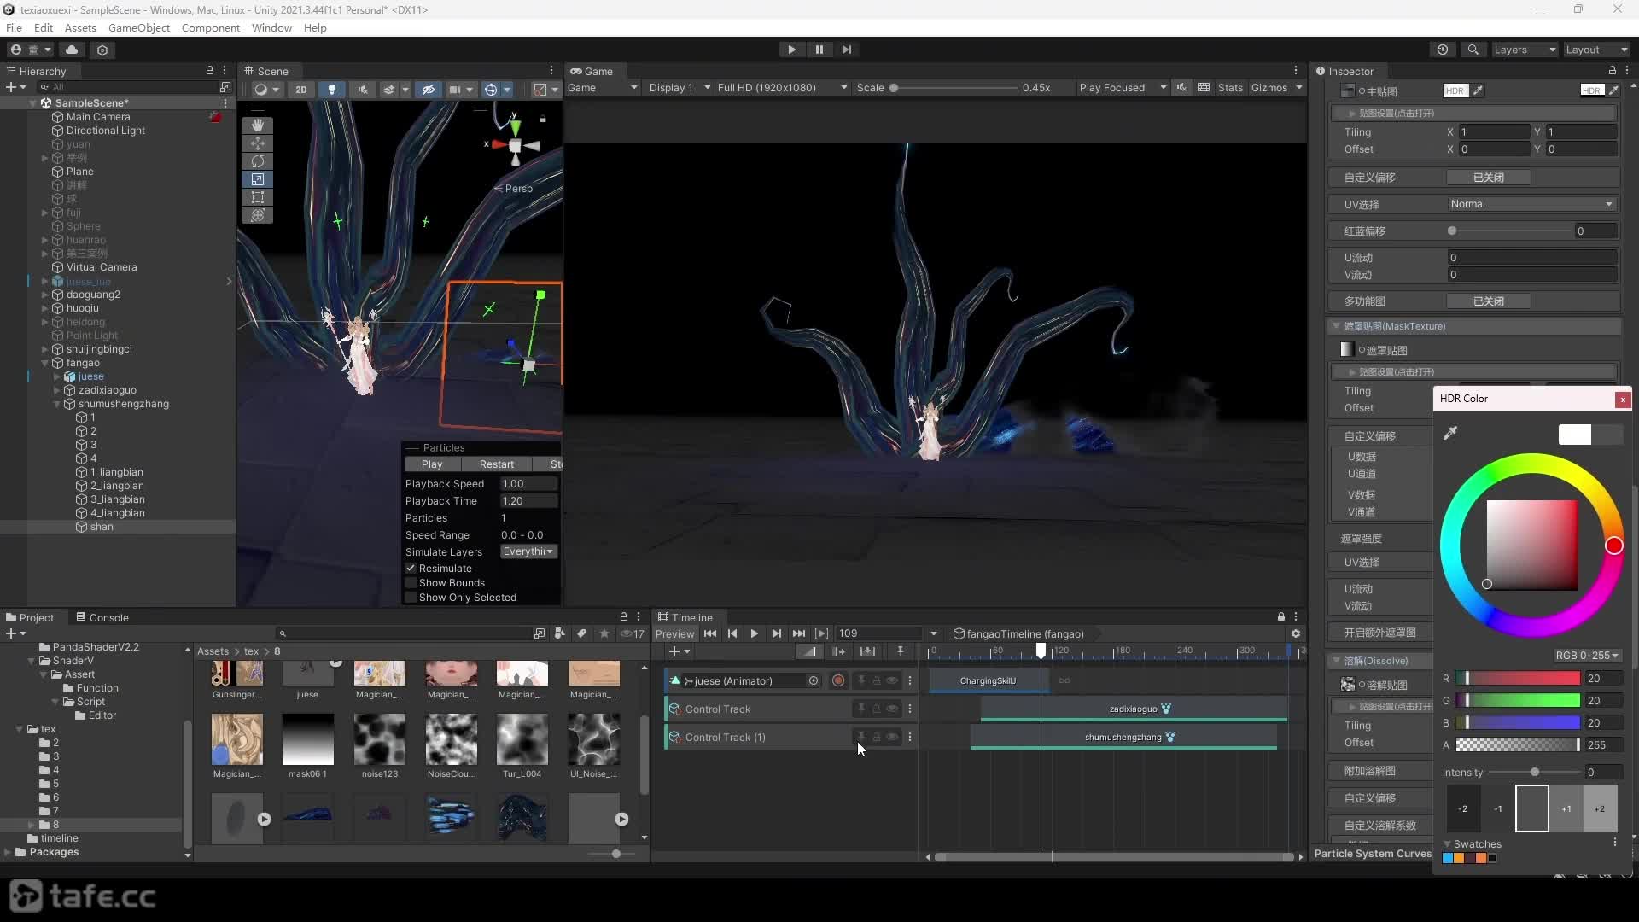The height and width of the screenshot is (922, 1639).
Task: Enable recording on juese Animator track
Action: [x=838, y=680]
